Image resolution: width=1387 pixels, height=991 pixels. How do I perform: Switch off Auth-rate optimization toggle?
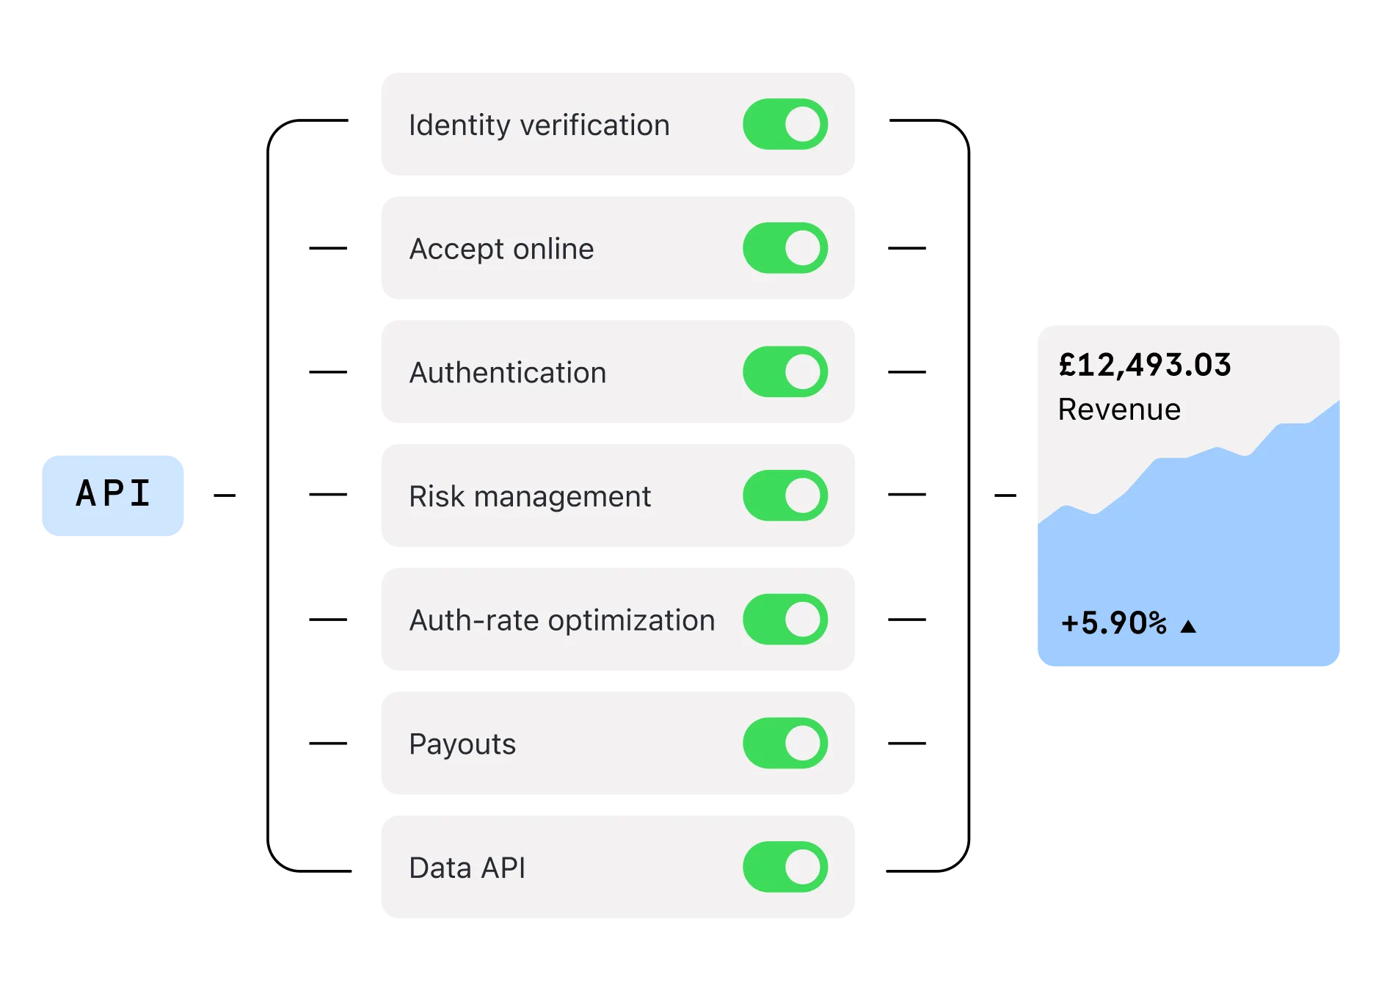point(785,620)
